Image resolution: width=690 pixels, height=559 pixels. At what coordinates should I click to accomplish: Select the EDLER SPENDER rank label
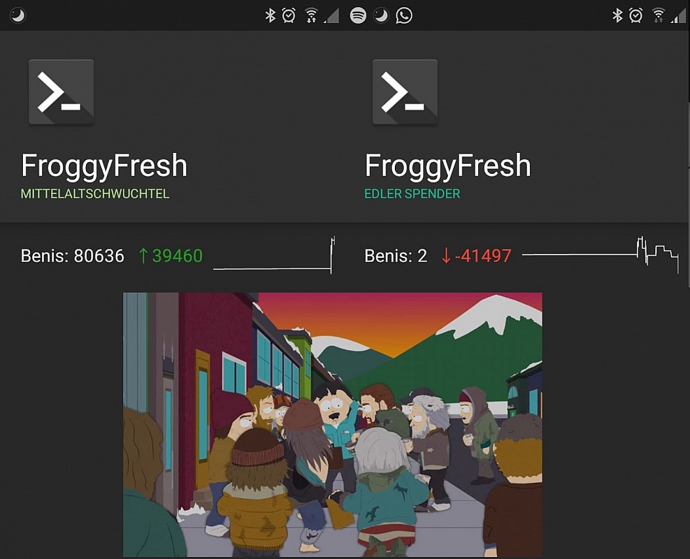click(x=413, y=194)
